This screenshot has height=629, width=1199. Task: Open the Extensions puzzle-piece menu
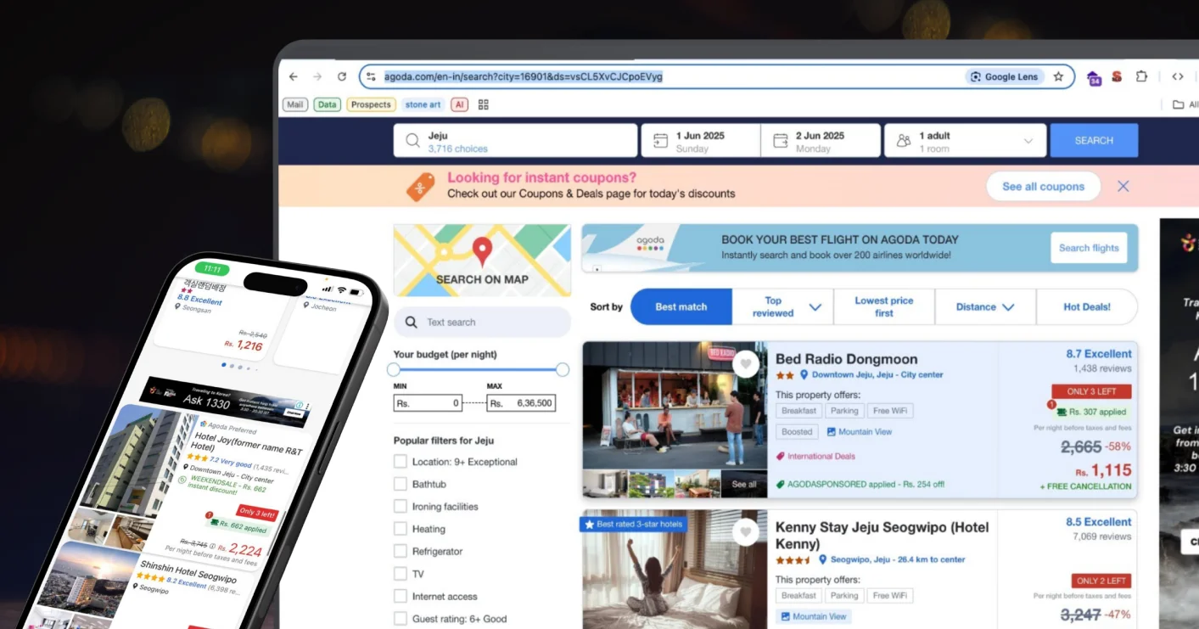pyautogui.click(x=1141, y=76)
